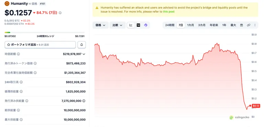264x127 pixels.
Task: Open the 比較 compare dropdown
Action: click(117, 25)
